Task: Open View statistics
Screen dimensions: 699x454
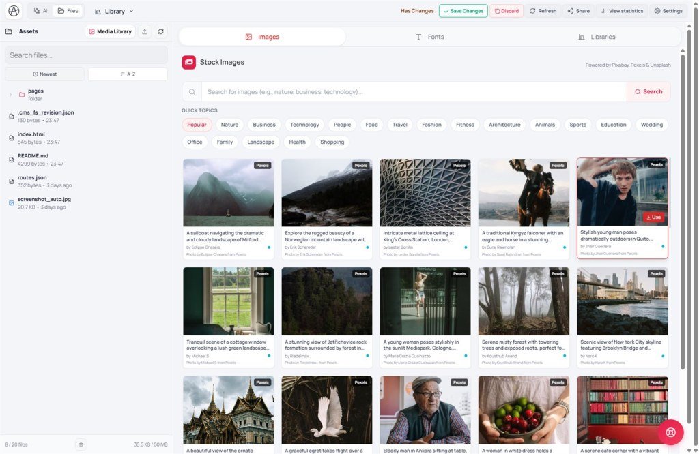Action: coord(622,11)
